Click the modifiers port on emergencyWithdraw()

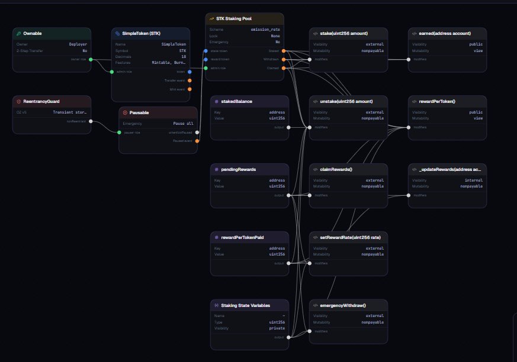pos(310,331)
